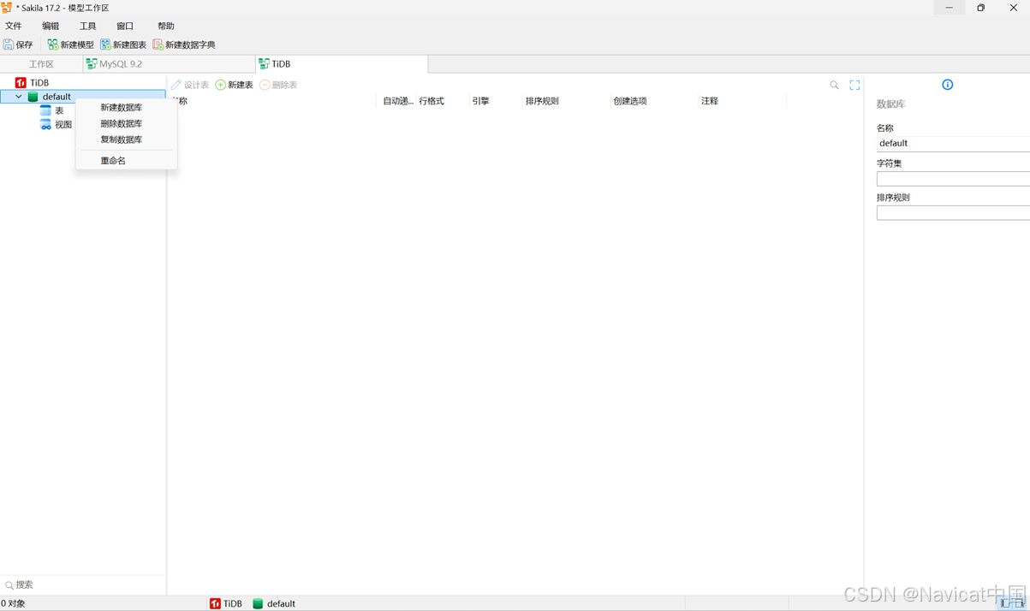Click the MySQL 9.2 tab icon
The image size is (1030, 611).
point(92,64)
